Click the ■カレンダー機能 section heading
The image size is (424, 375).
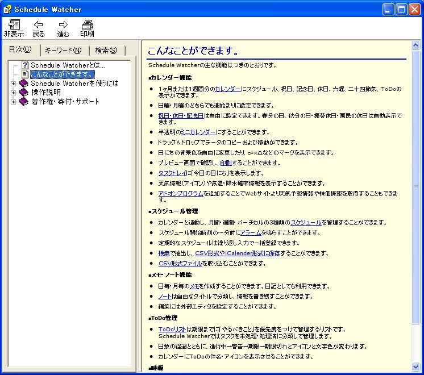pyautogui.click(x=170, y=78)
